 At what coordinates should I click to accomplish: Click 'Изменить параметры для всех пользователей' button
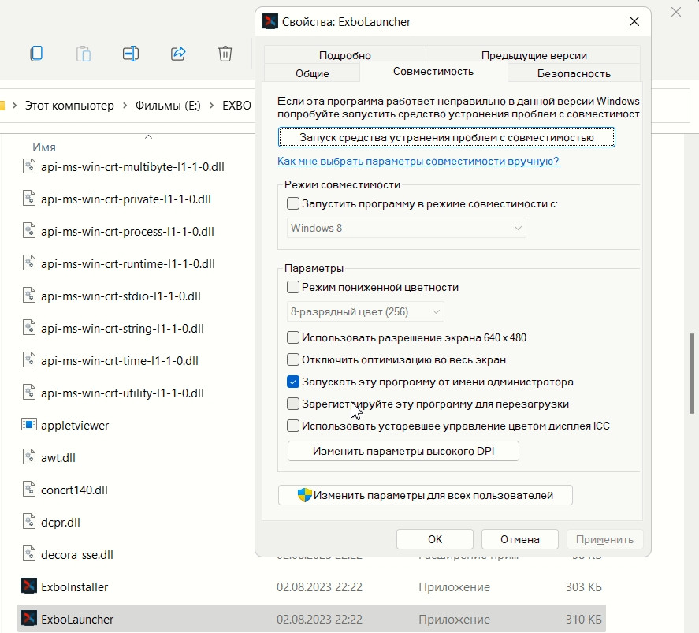pyautogui.click(x=426, y=495)
